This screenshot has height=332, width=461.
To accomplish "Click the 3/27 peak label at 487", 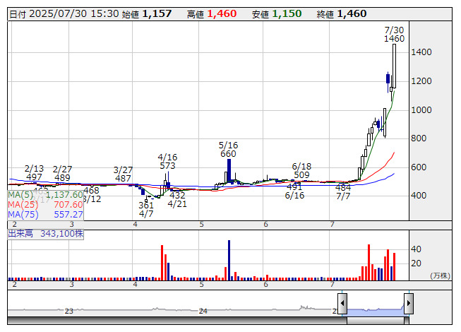I will click(x=124, y=174).
